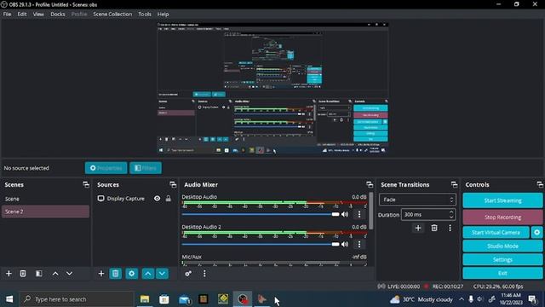The image size is (545, 307).
Task: Adjust Desktop Audio 2 volume slider
Action: (261, 245)
